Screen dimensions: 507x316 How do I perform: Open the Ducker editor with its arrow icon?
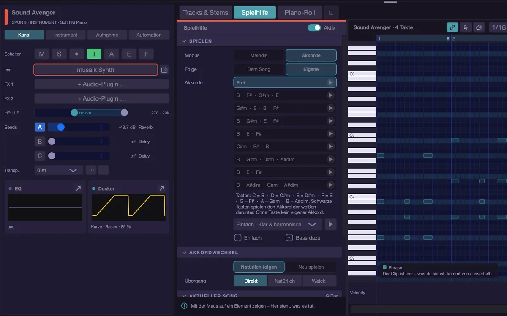(x=161, y=188)
